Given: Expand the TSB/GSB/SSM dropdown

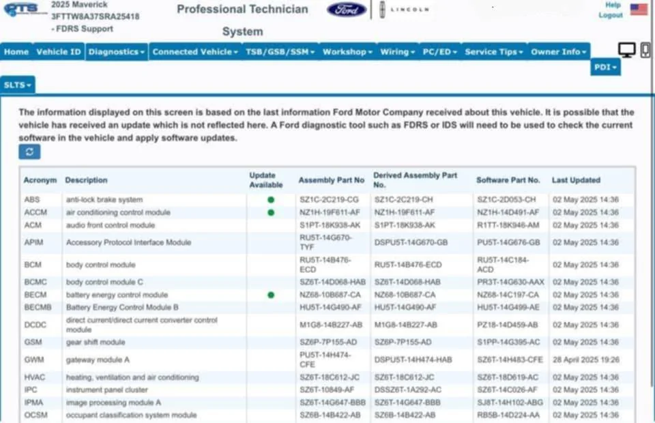Looking at the screenshot, I should point(280,52).
